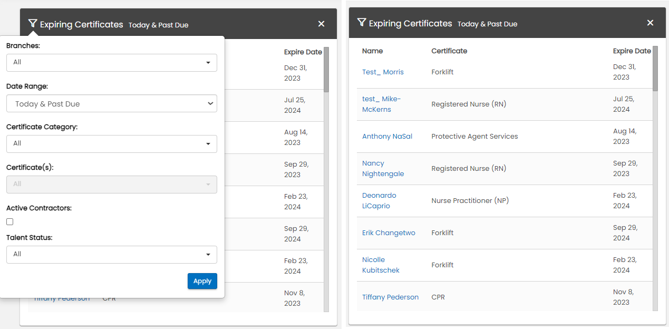669x329 pixels.
Task: Click the disabled Certificate(s) dropdown
Action: pos(111,184)
